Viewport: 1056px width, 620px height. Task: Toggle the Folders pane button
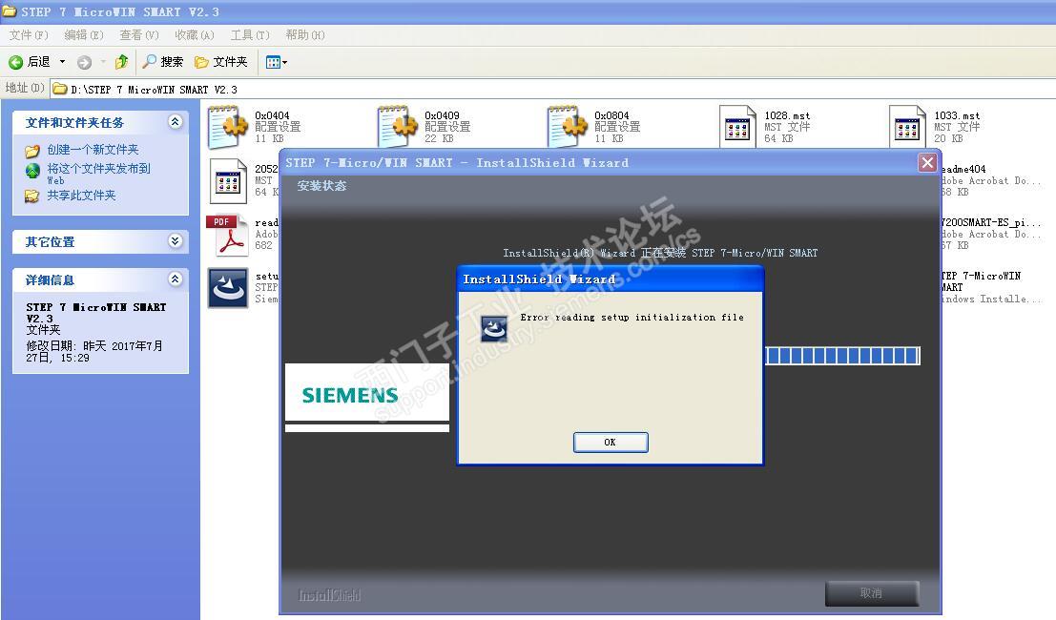[221, 62]
